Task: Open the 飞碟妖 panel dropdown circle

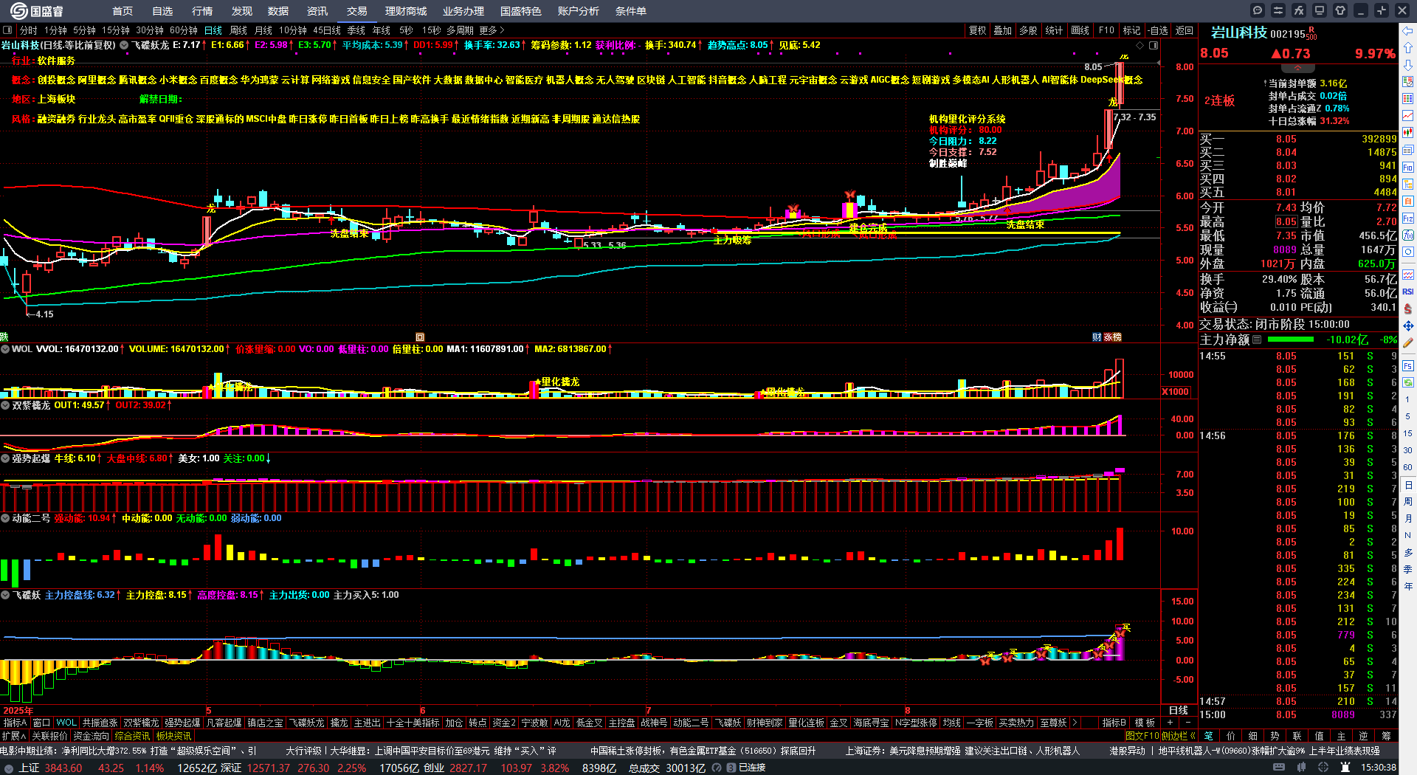Action: pos(5,595)
